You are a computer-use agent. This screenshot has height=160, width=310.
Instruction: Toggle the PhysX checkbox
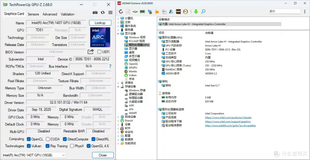(72, 146)
